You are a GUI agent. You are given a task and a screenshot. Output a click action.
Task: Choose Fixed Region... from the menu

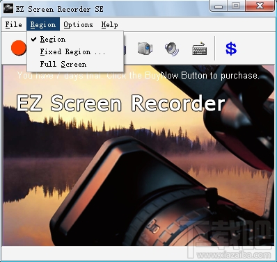(x=75, y=51)
